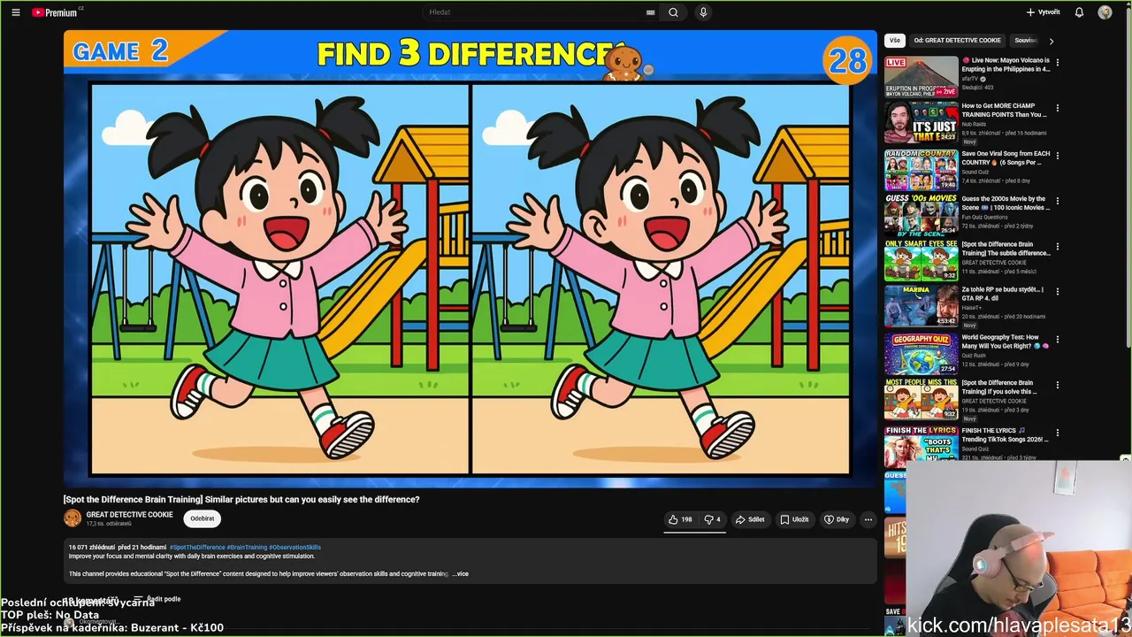The height and width of the screenshot is (637, 1132).
Task: Open options for The subtle difference video
Action: coord(1058,247)
